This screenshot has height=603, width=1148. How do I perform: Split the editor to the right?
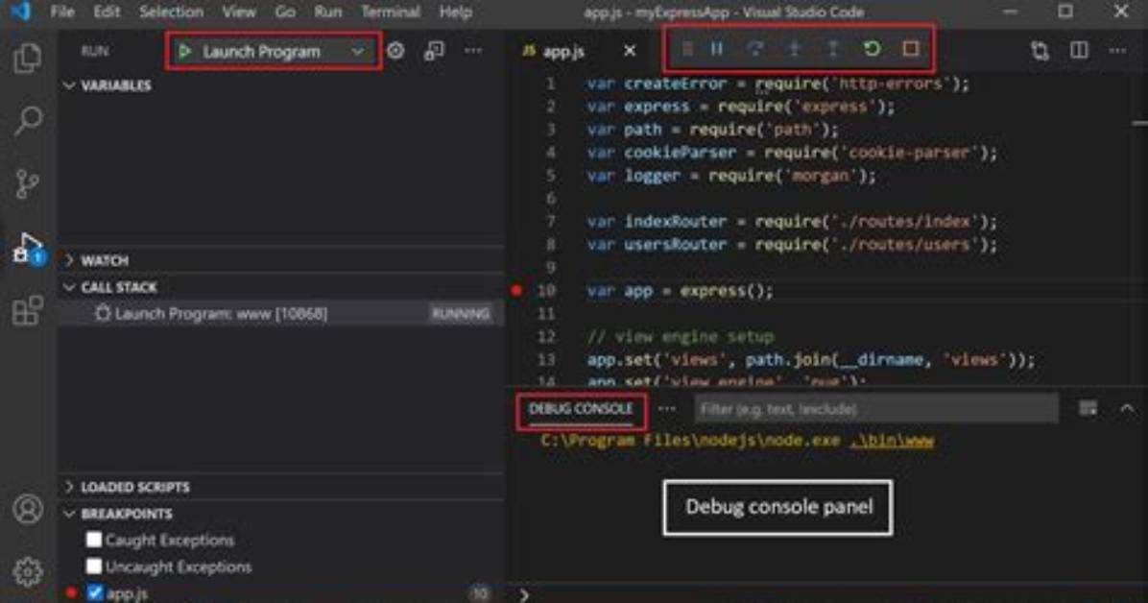pos(1079,51)
